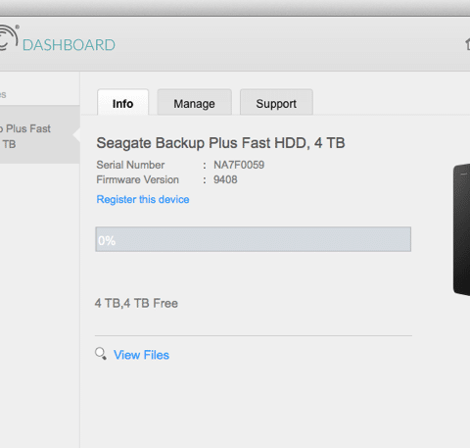Click the home icon at top right
This screenshot has width=470, height=448.
(x=467, y=44)
